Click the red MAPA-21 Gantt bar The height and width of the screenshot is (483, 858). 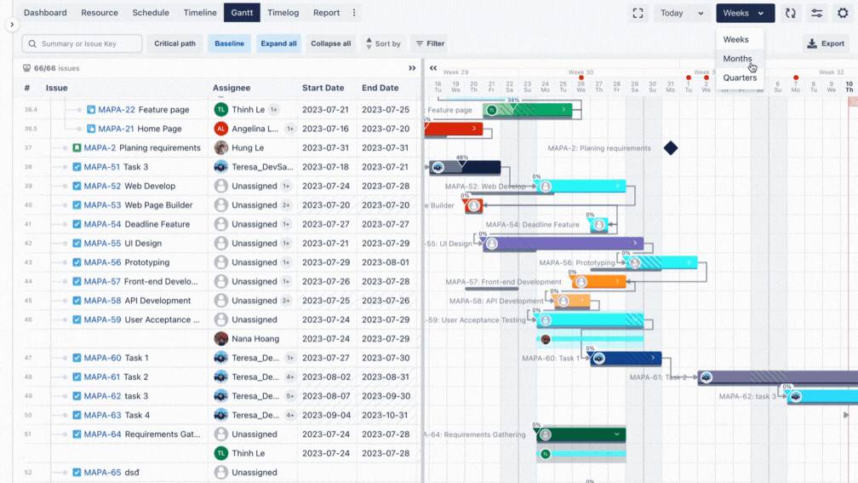(453, 129)
